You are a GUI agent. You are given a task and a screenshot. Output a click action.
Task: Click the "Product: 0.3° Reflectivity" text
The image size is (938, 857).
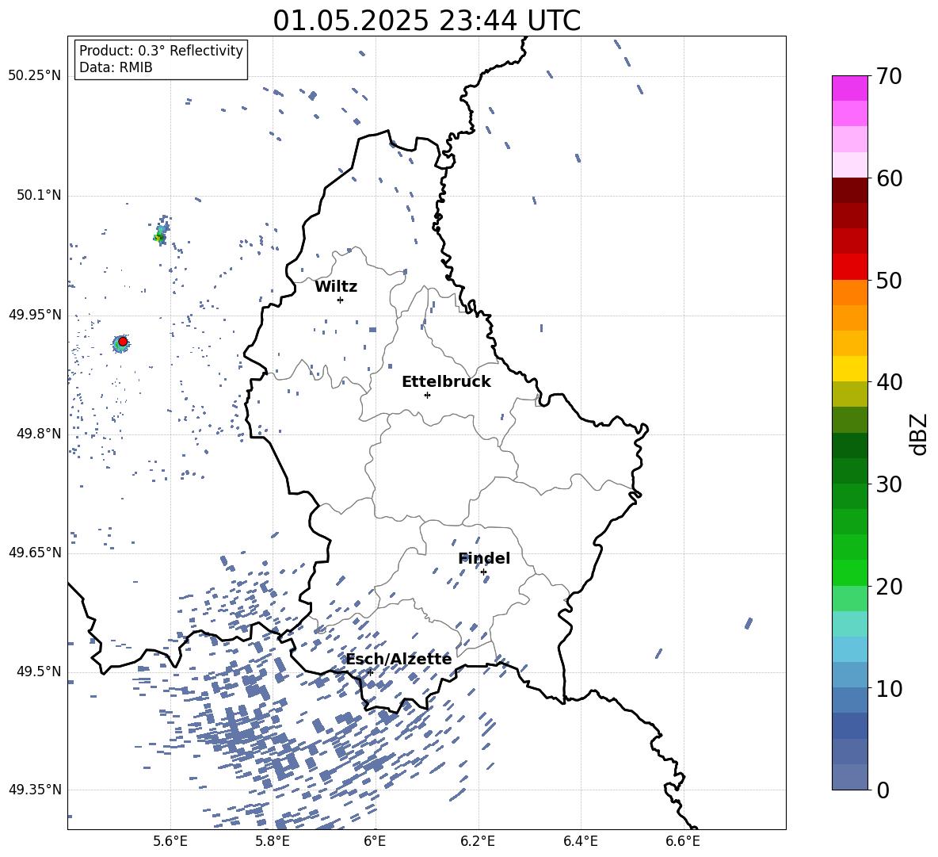pos(162,51)
